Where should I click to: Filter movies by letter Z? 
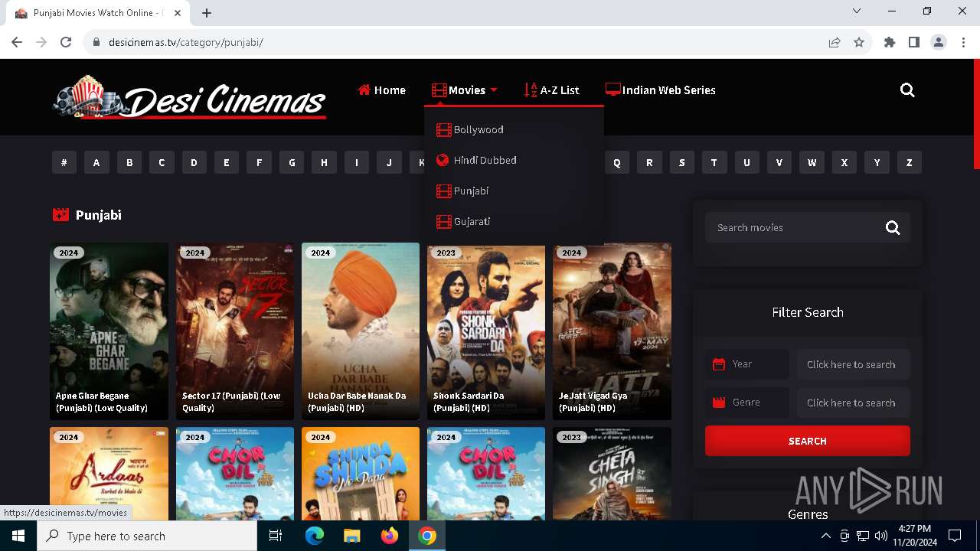(910, 162)
